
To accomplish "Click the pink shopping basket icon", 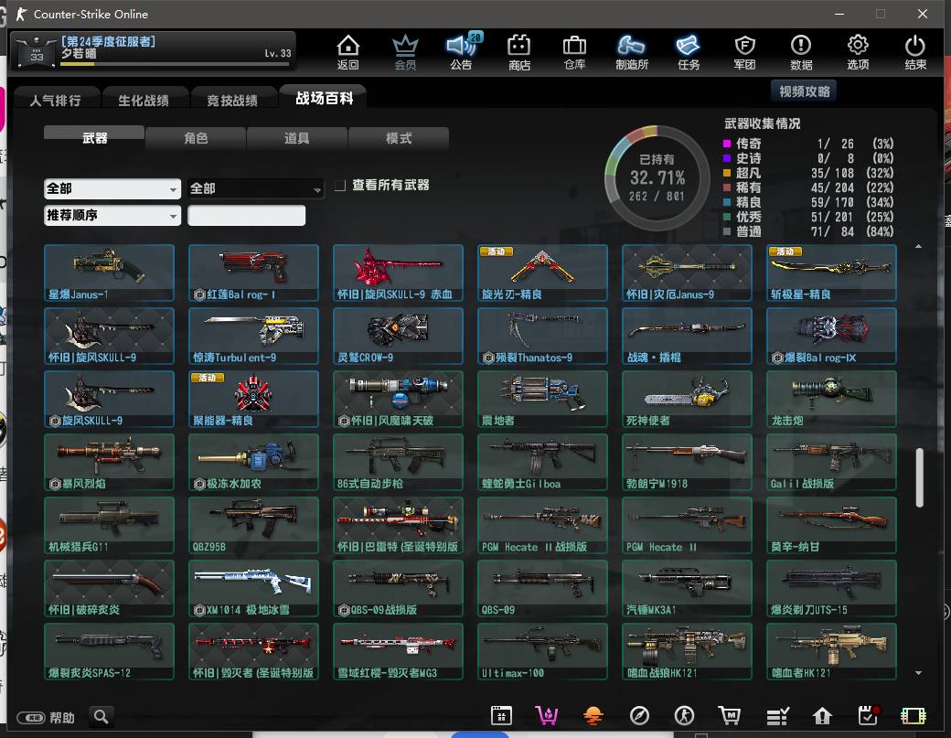I will tap(547, 716).
